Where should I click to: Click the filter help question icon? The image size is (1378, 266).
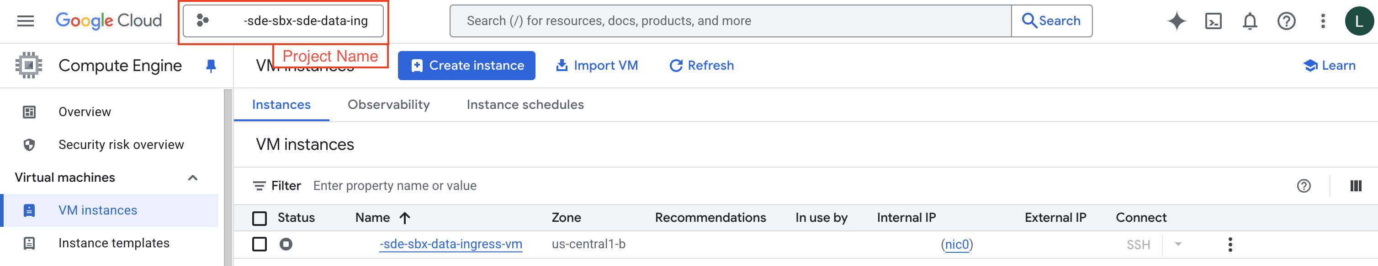tap(1304, 185)
